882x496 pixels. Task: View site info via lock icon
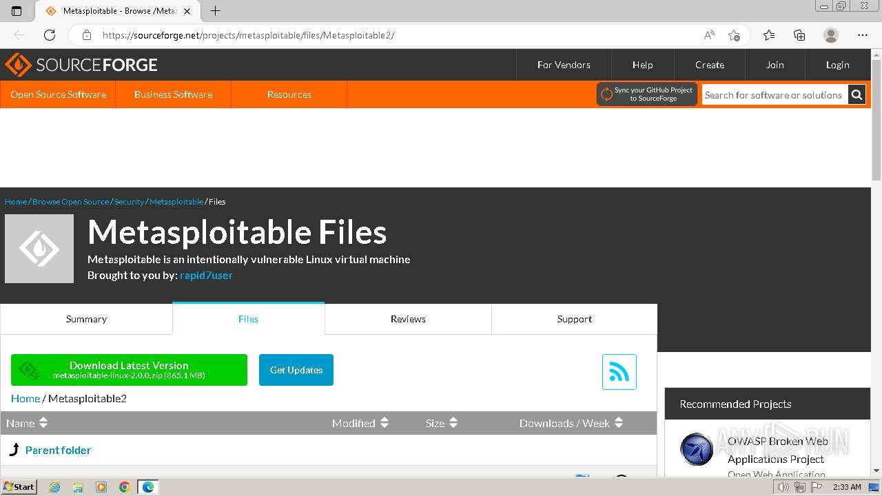[87, 35]
